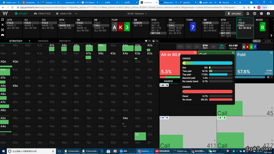Click the notifications bell icon

click(248, 14)
